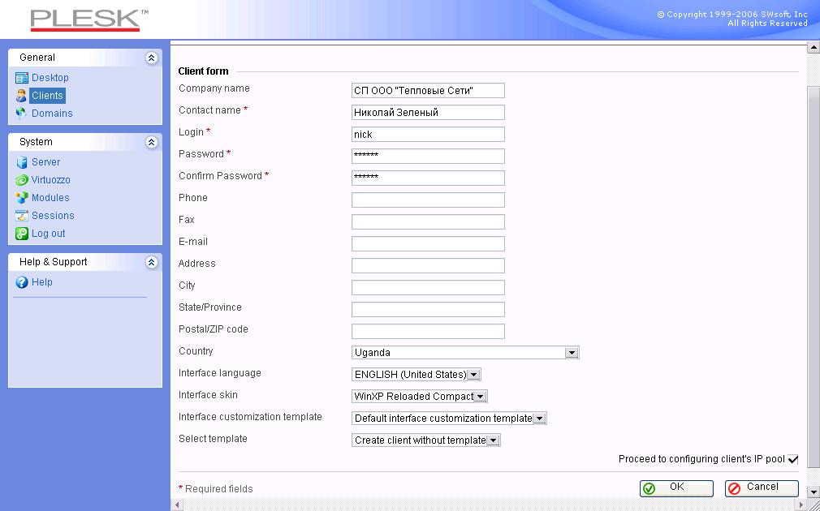Collapse the Help & Support section
Viewport: 820px width, 511px height.
click(151, 262)
